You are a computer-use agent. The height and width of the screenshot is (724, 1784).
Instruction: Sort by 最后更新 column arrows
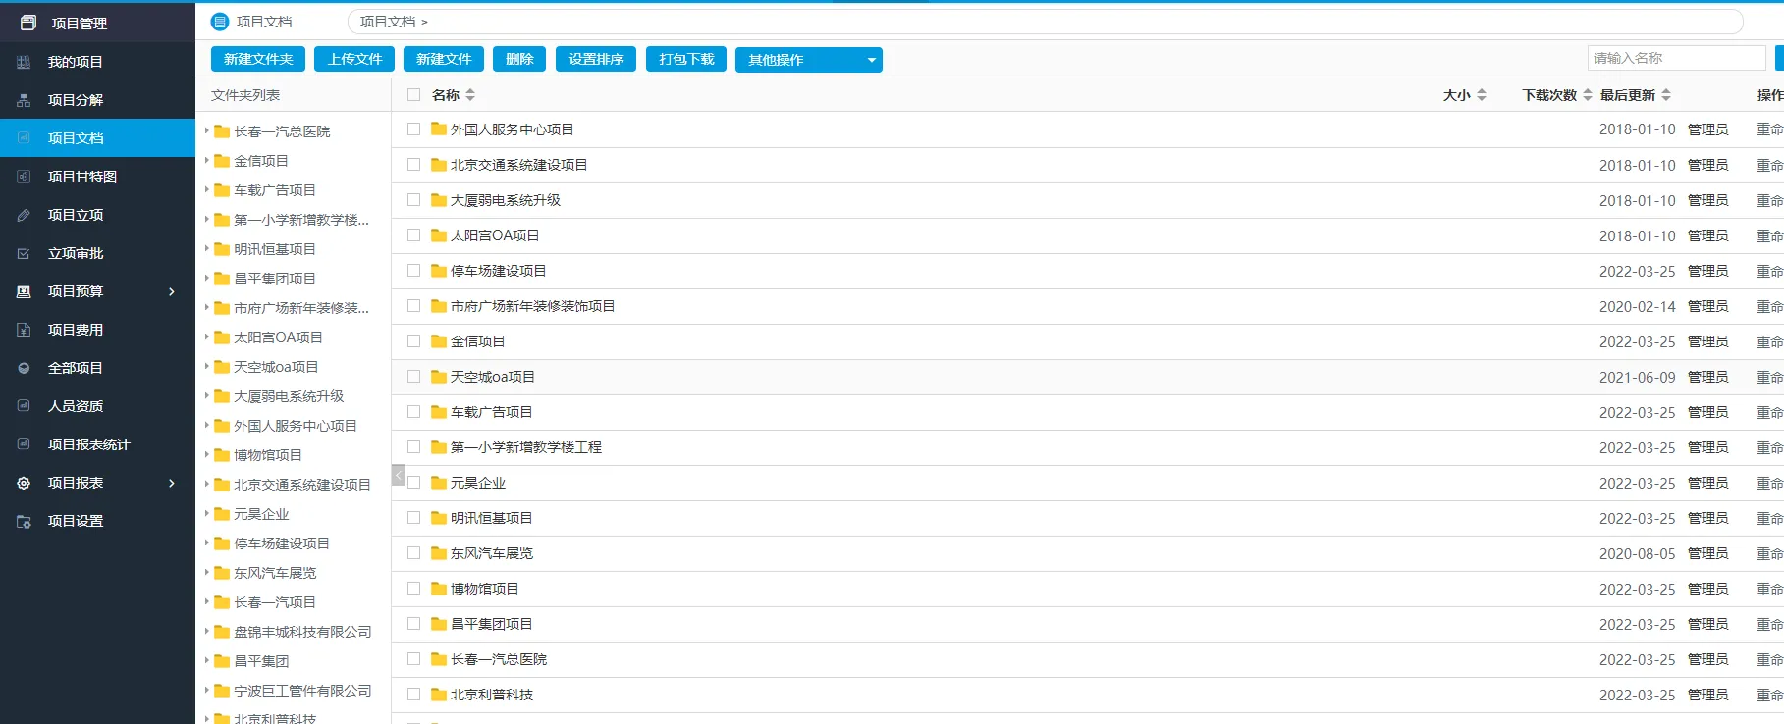[1666, 95]
